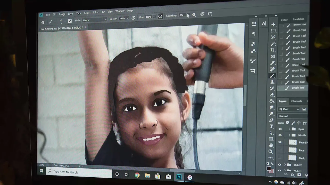Select the Move tool
This screenshot has height=185, width=330.
[273, 24]
